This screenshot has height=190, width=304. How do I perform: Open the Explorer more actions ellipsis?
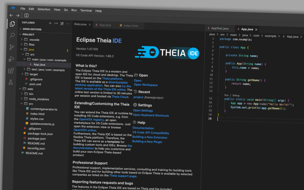coord(68,24)
